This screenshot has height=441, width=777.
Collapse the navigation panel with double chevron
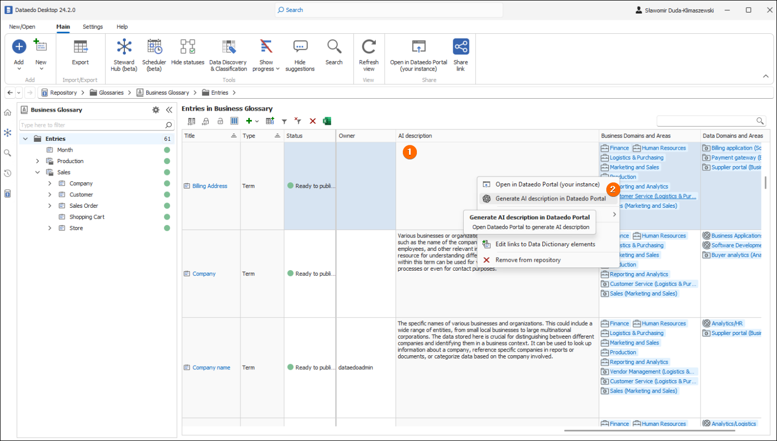tap(169, 110)
